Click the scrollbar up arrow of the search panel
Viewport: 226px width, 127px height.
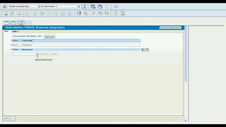pyautogui.click(x=186, y=27)
